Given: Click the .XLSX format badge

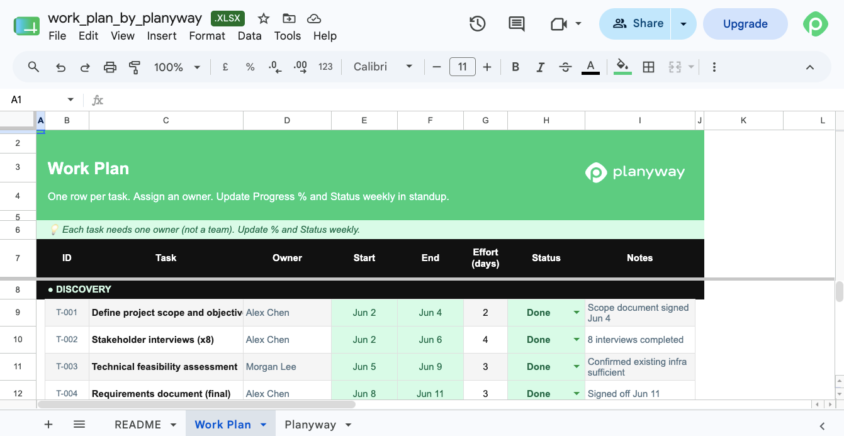Looking at the screenshot, I should [x=228, y=18].
